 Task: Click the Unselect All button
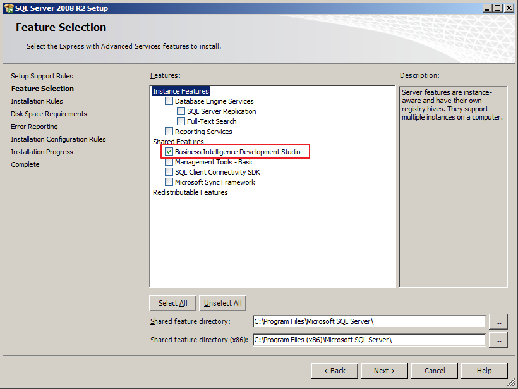[222, 303]
